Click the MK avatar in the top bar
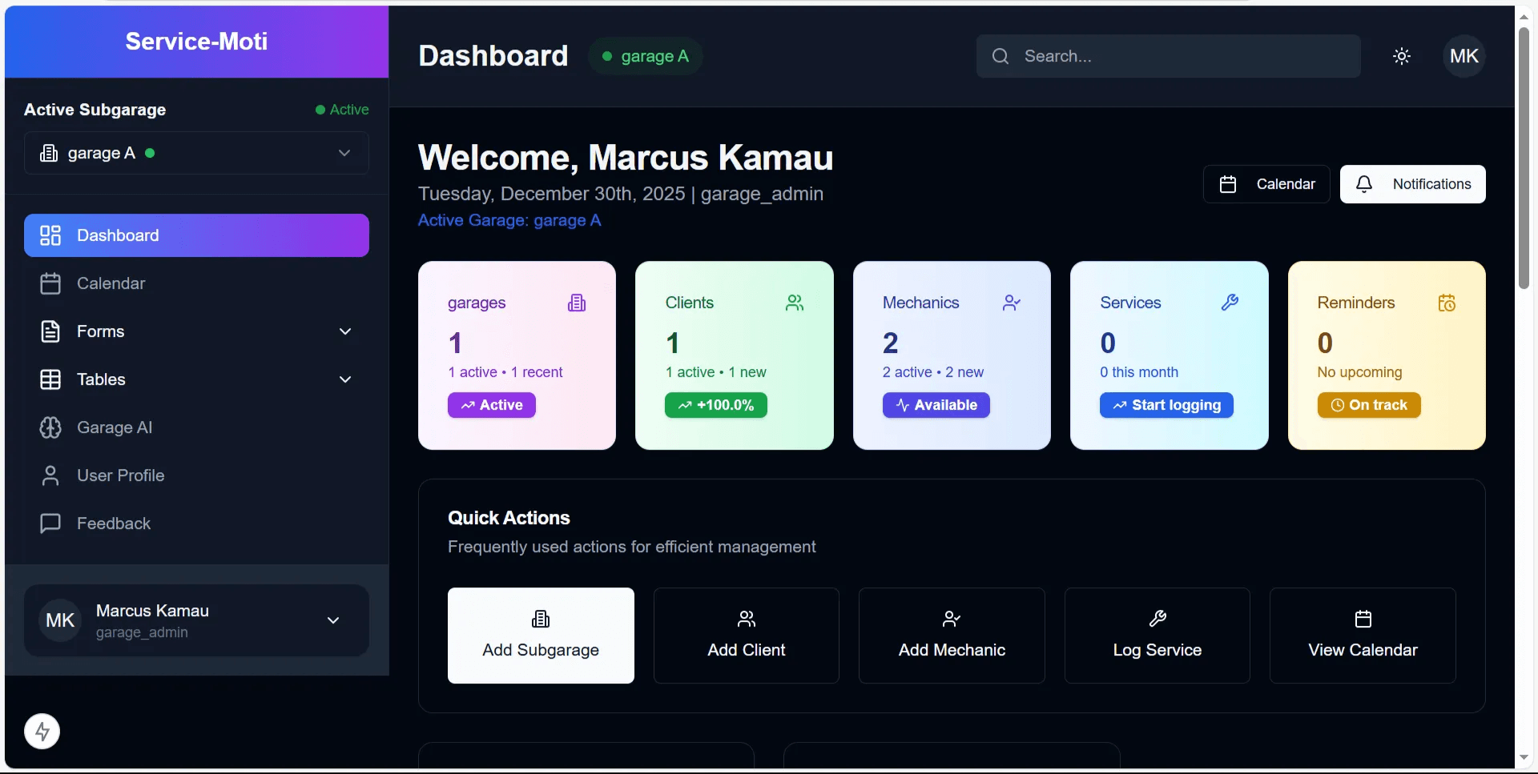Screen dimensions: 1538x774 click(x=1464, y=56)
